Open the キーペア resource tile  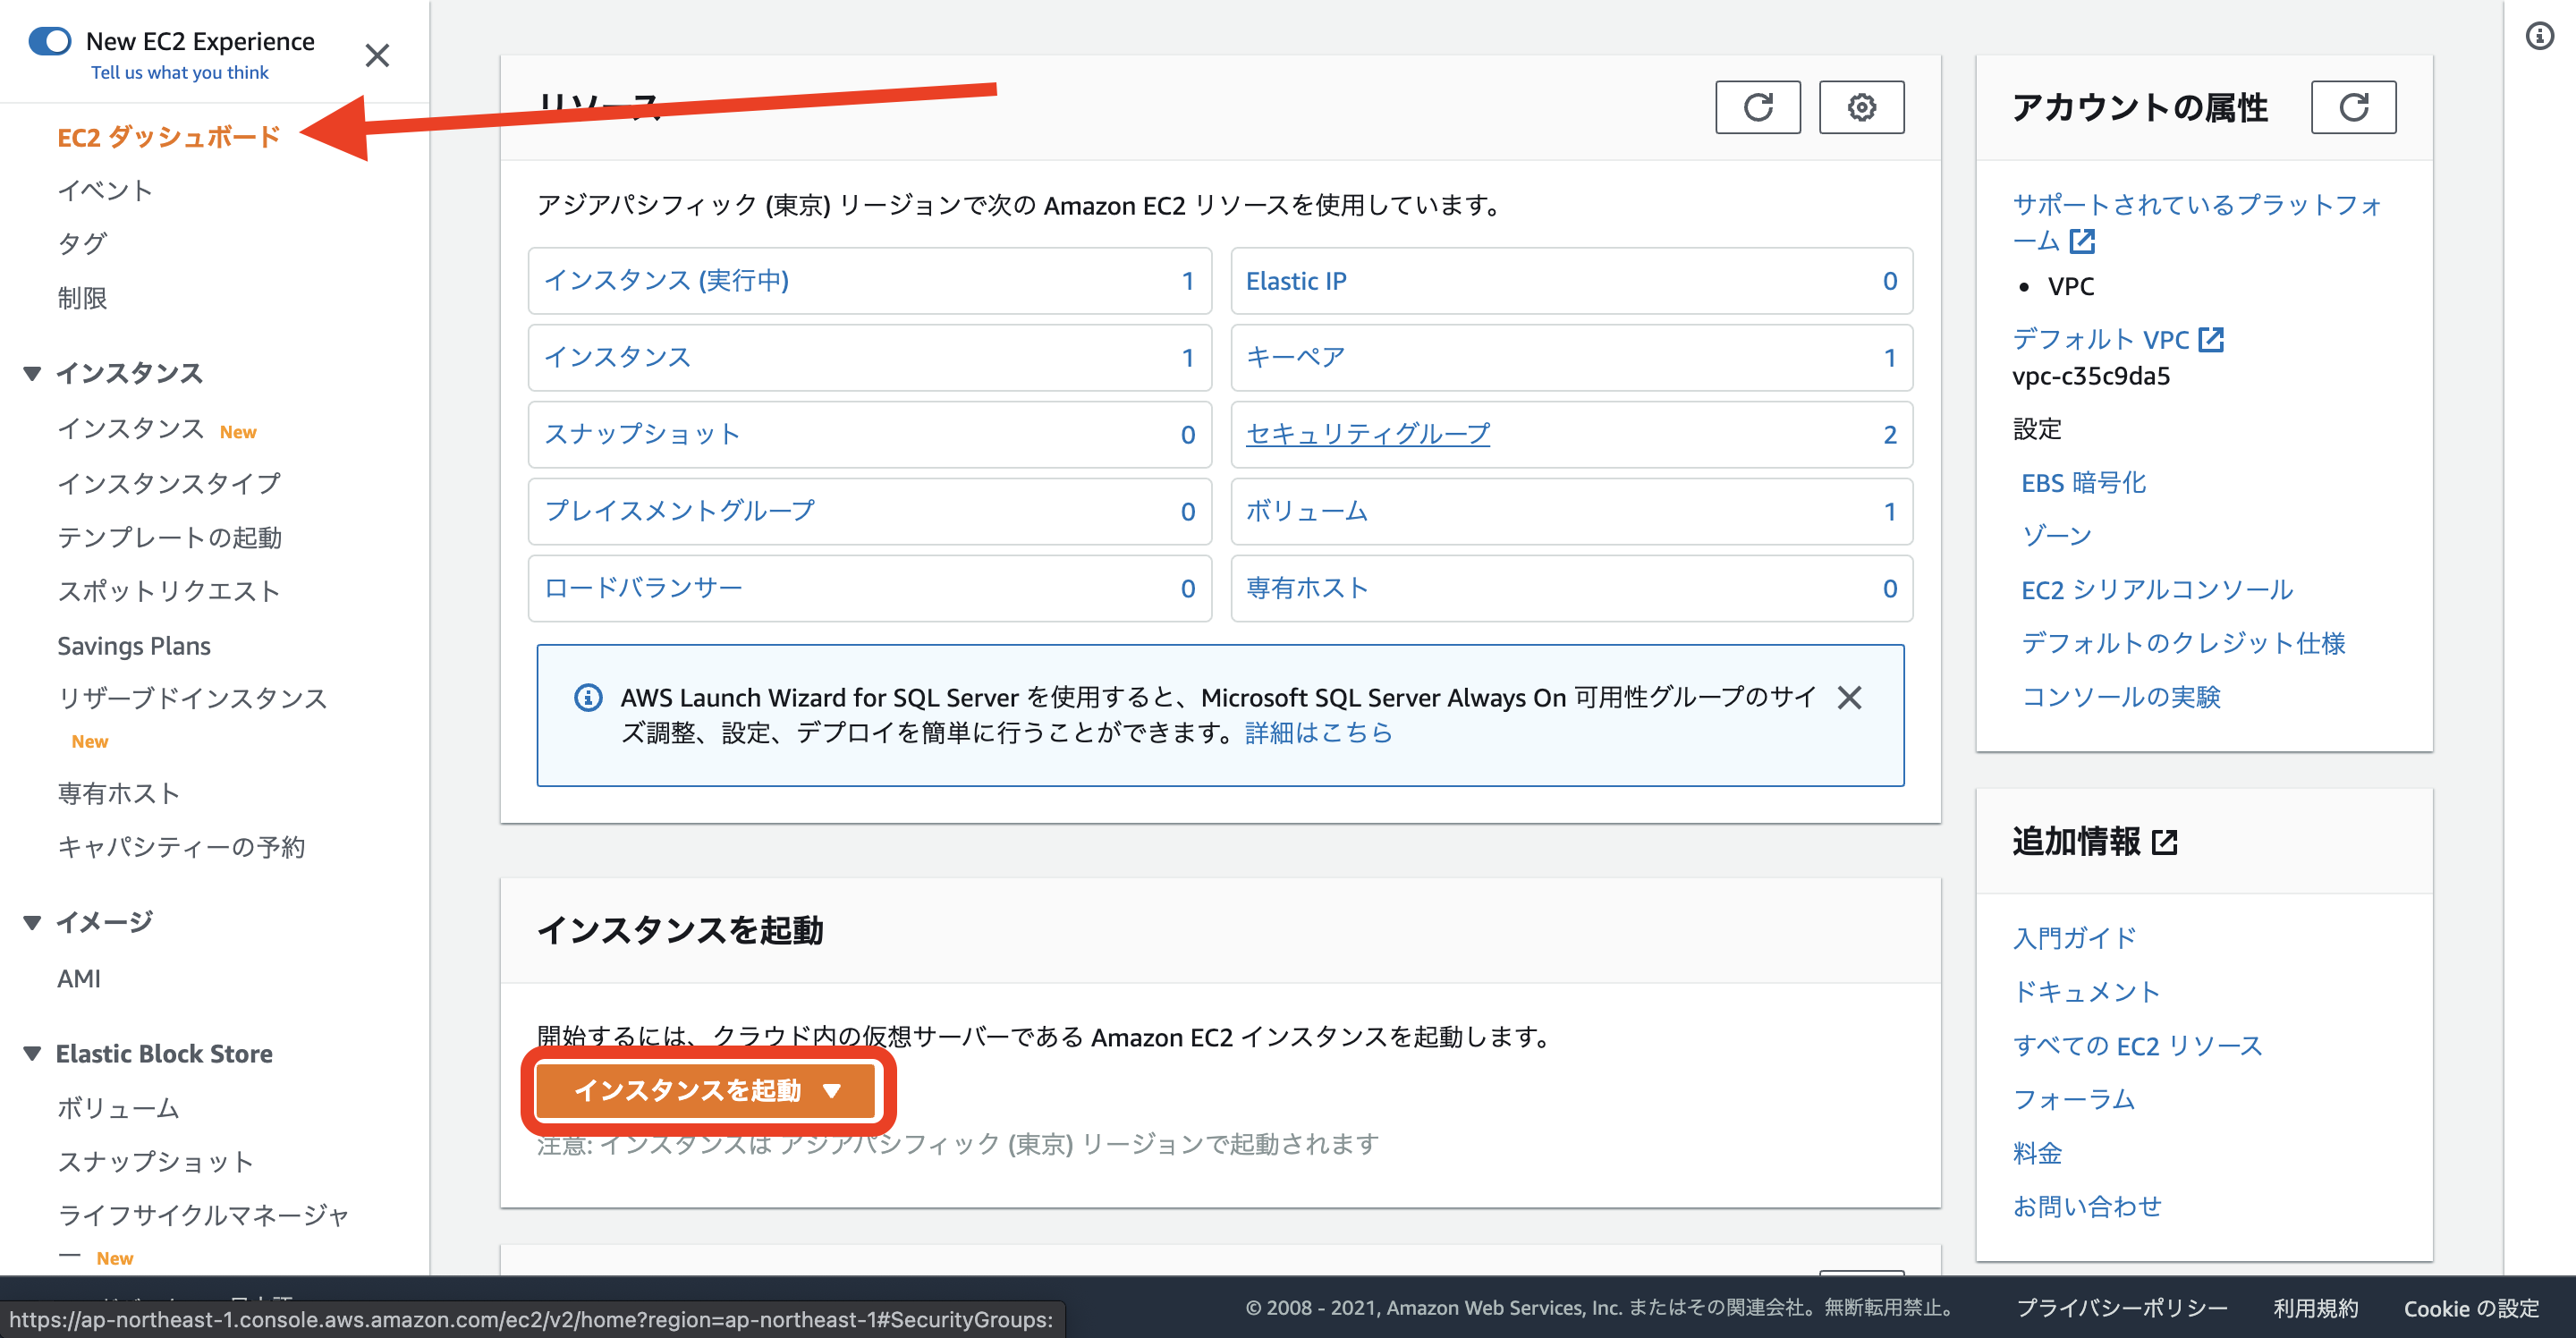(1295, 357)
